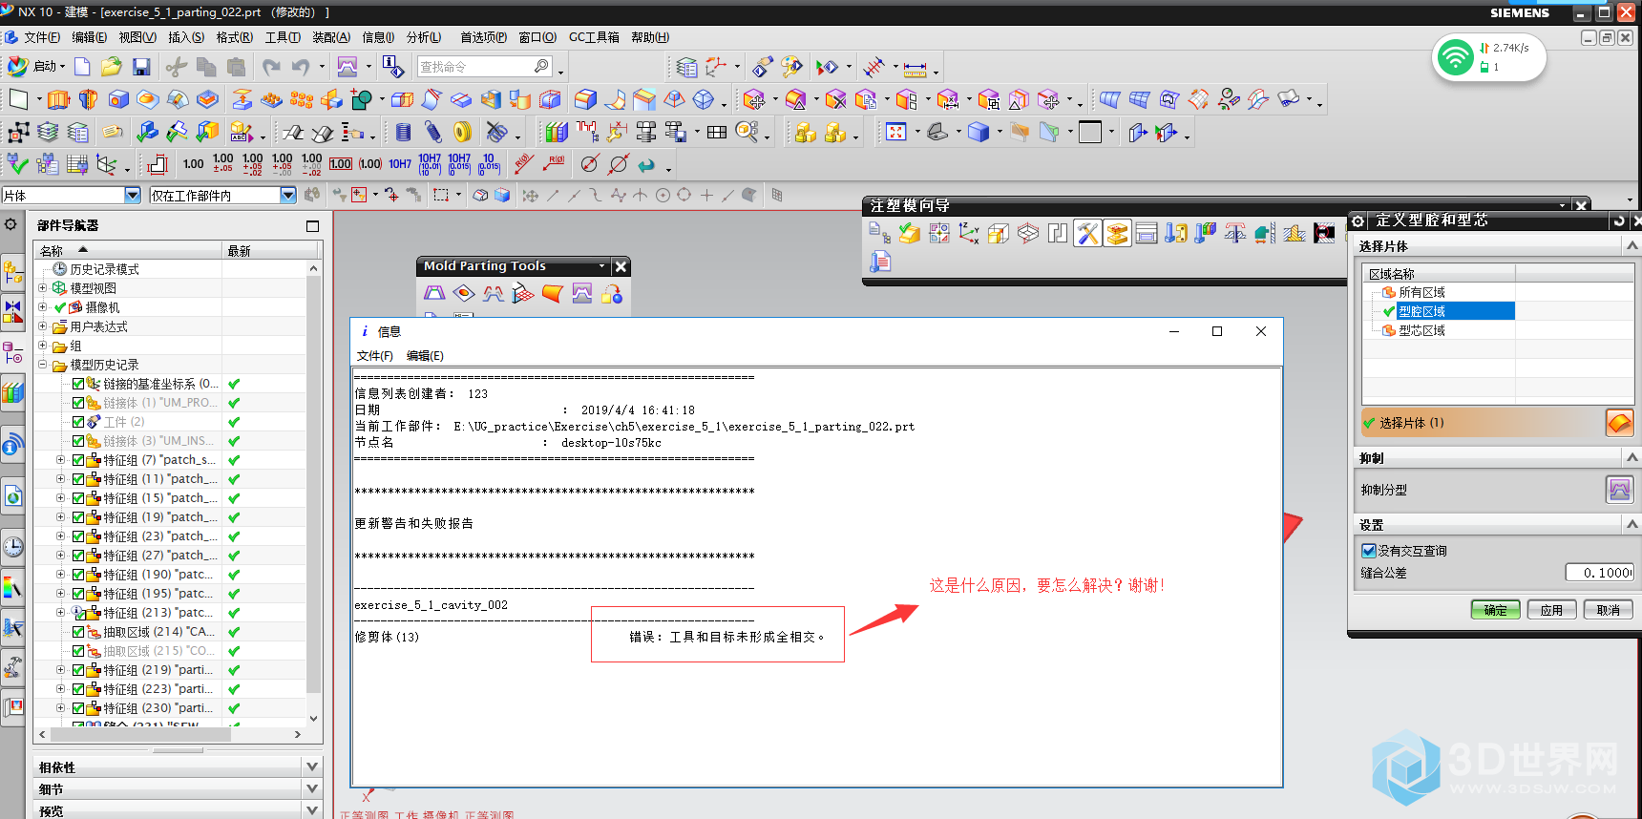Image resolution: width=1642 pixels, height=819 pixels.
Task: Click the Select Sheet Body icon in dialog
Action: pos(1620,423)
